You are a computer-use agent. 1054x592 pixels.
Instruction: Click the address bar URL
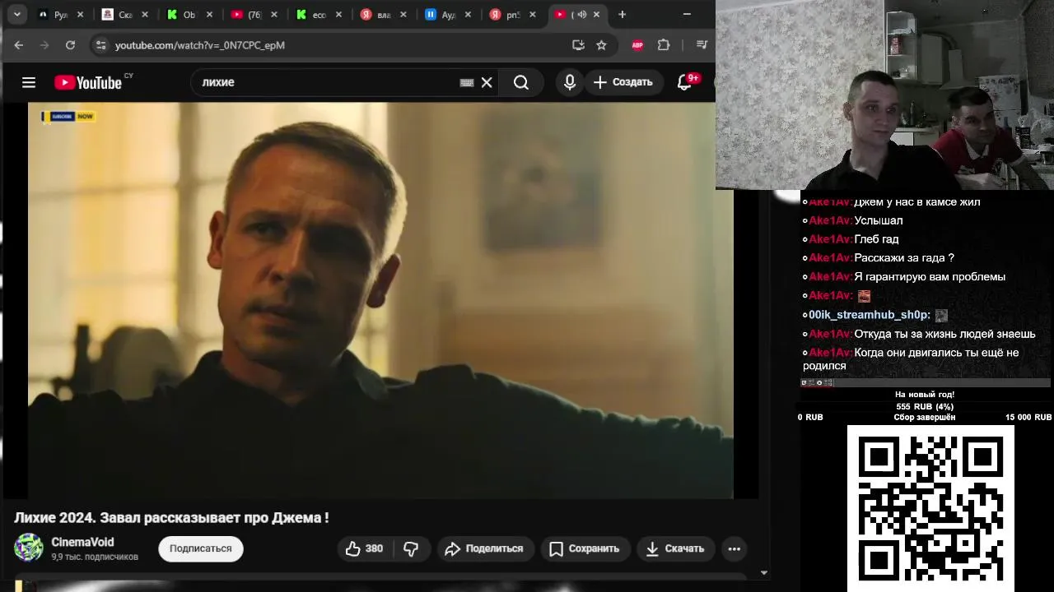click(x=200, y=45)
